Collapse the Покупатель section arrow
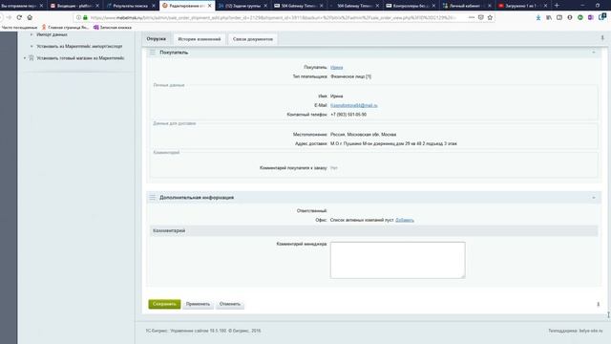 click(594, 53)
